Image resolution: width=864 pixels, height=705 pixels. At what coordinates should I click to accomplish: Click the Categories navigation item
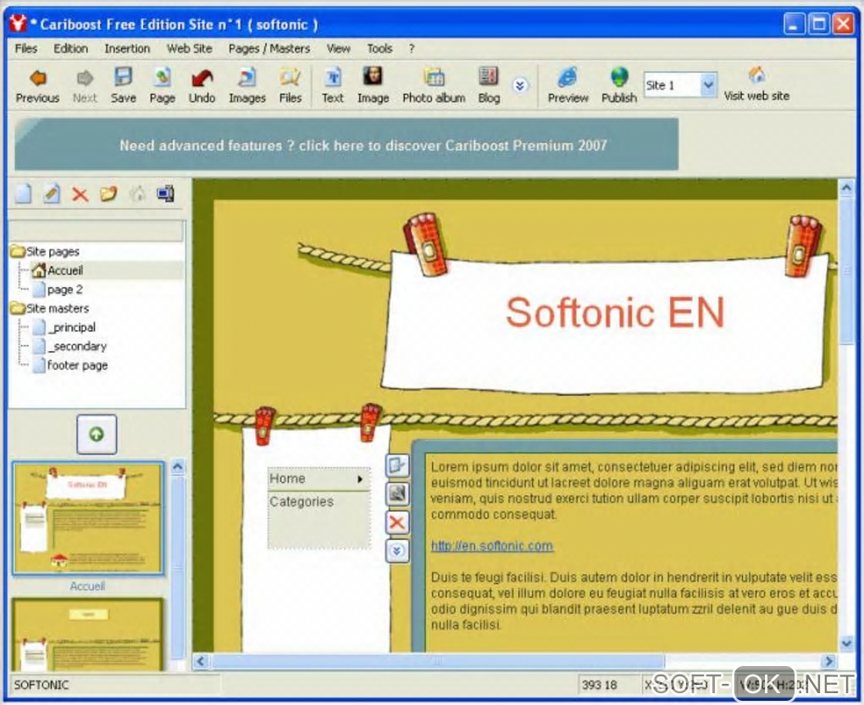(302, 501)
